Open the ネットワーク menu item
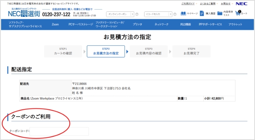Image resolution: width=255 pixels, height=140 pixels. point(161,24)
